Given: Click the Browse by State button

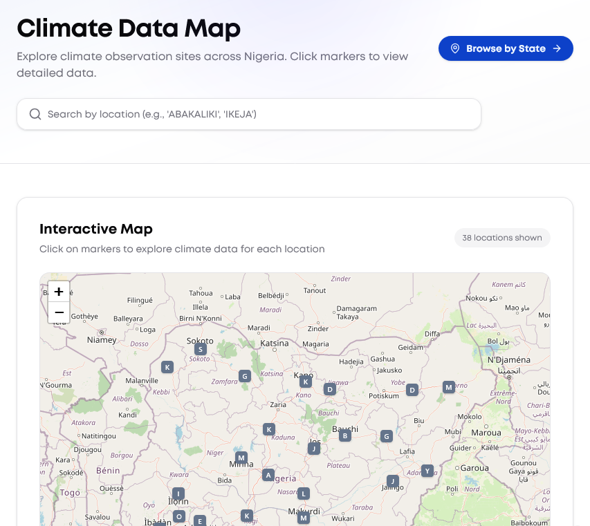Looking at the screenshot, I should [x=506, y=48].
